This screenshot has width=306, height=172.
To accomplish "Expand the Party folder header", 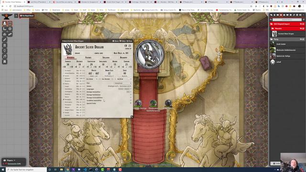I will pos(287,39).
